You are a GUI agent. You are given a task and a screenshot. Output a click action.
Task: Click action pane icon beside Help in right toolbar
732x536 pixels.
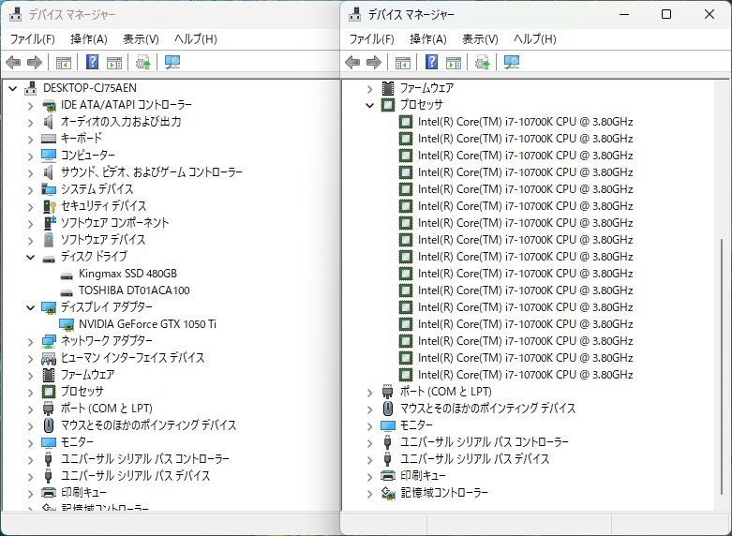[454, 63]
